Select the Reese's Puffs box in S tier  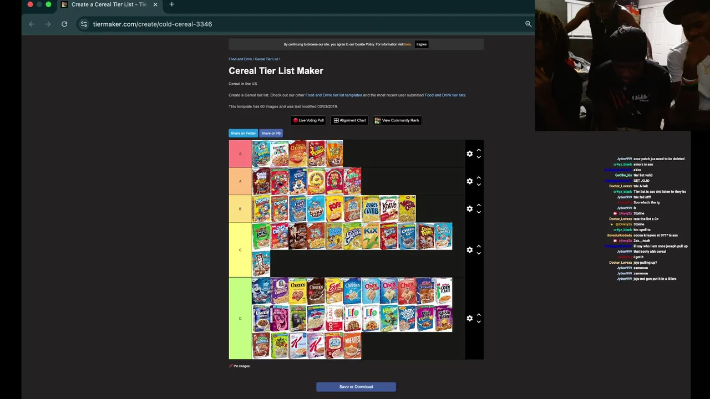[334, 154]
